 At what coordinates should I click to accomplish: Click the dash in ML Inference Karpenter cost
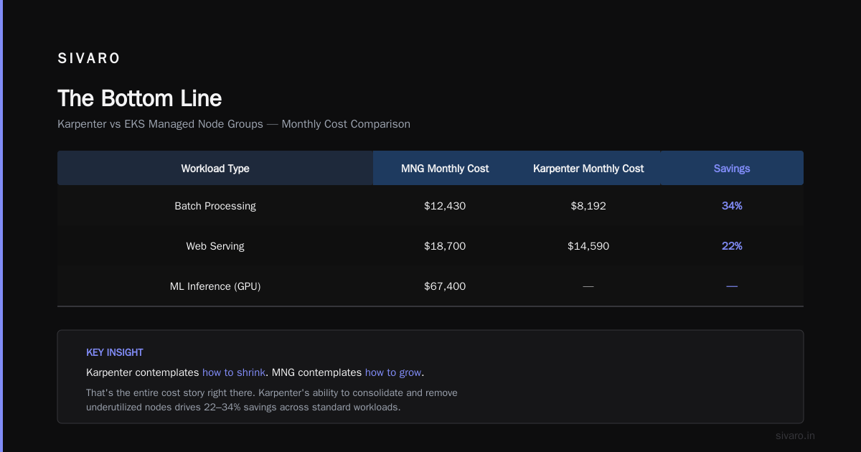pyautogui.click(x=588, y=286)
